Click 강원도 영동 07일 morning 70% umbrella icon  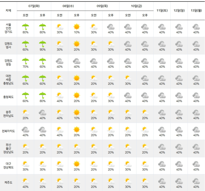tap(26, 61)
